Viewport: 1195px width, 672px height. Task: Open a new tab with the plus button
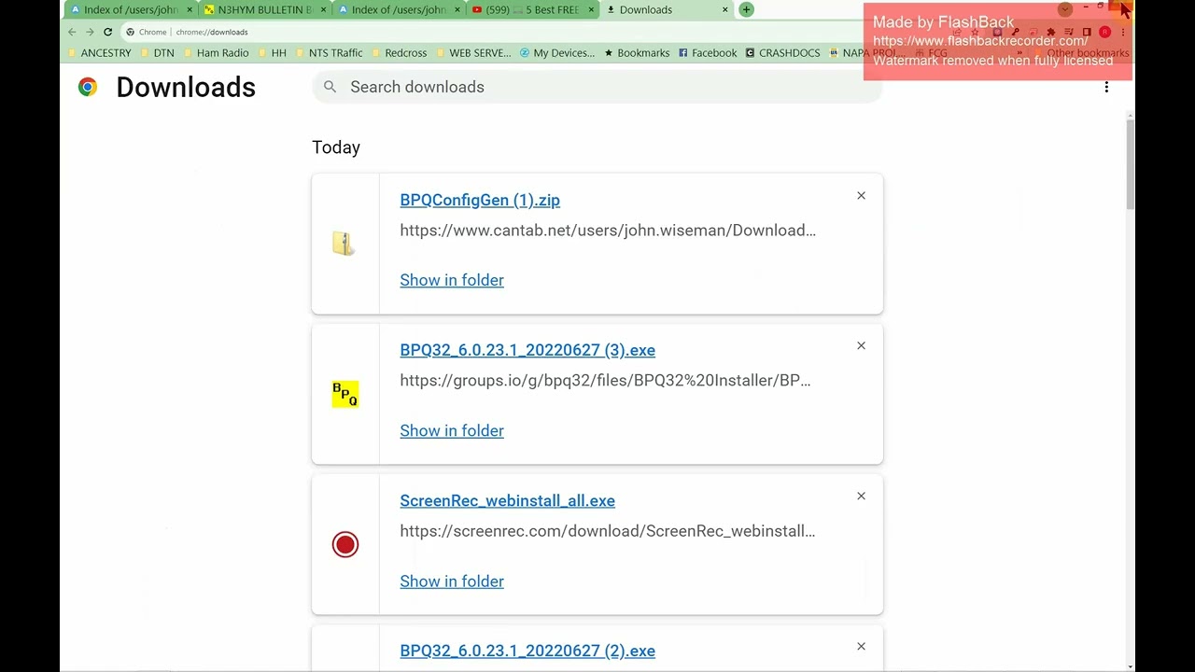click(x=746, y=9)
